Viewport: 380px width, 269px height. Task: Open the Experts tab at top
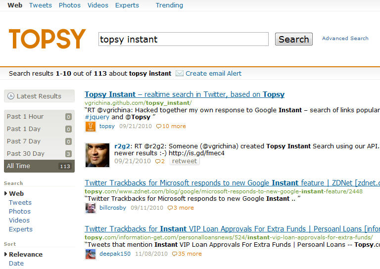coord(127,5)
